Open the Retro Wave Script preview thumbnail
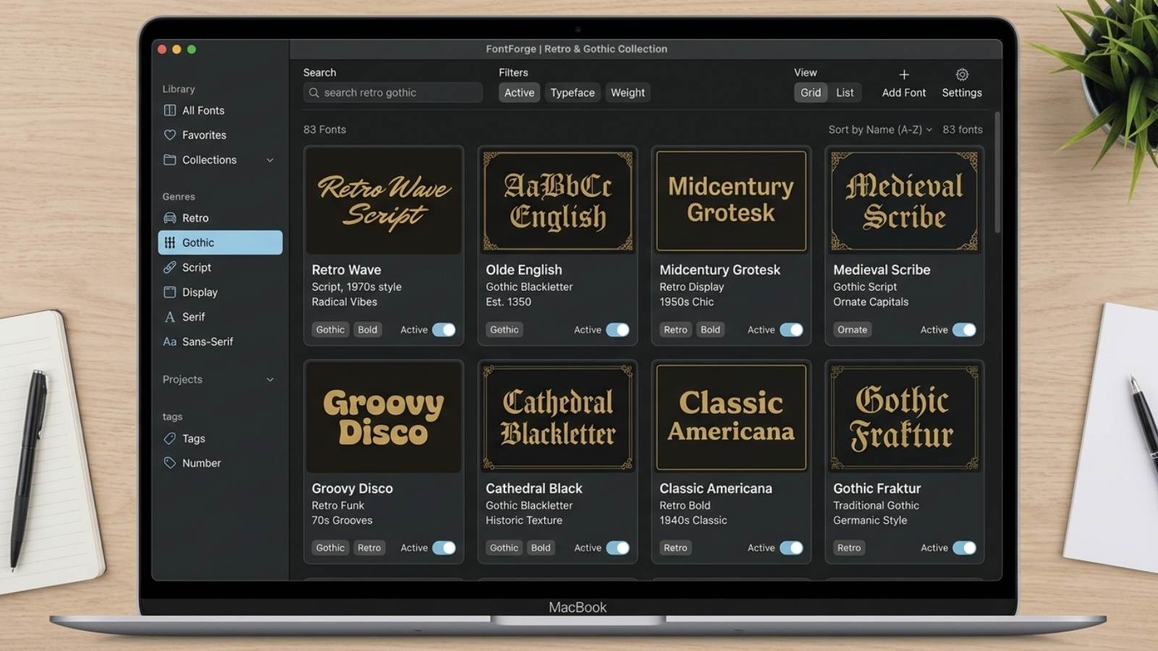Viewport: 1158px width, 651px height. 384,201
